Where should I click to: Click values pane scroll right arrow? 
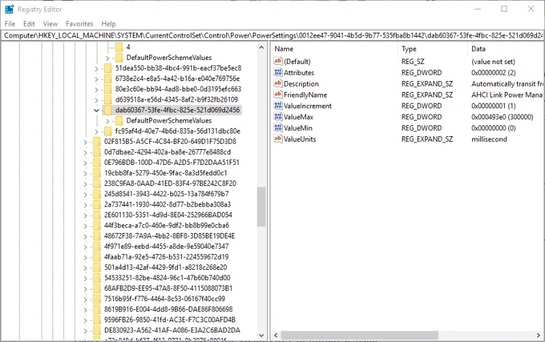[x=539, y=335]
